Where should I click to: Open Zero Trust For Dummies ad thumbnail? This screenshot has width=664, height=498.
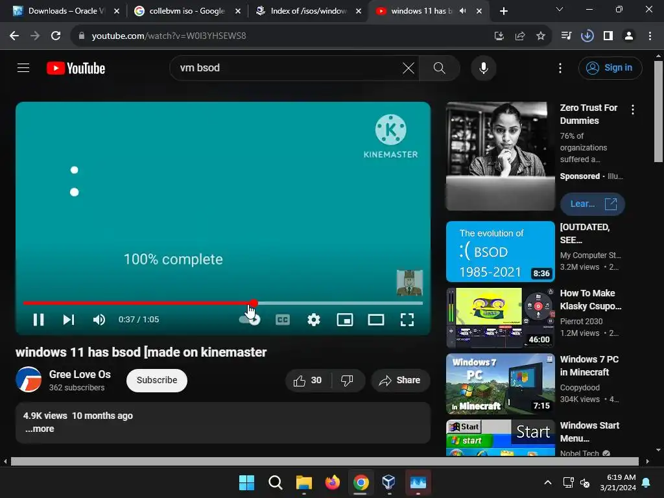pyautogui.click(x=500, y=156)
